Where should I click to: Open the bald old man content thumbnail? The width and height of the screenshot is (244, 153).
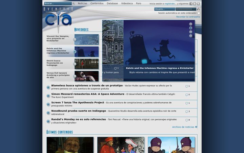pos(70,145)
